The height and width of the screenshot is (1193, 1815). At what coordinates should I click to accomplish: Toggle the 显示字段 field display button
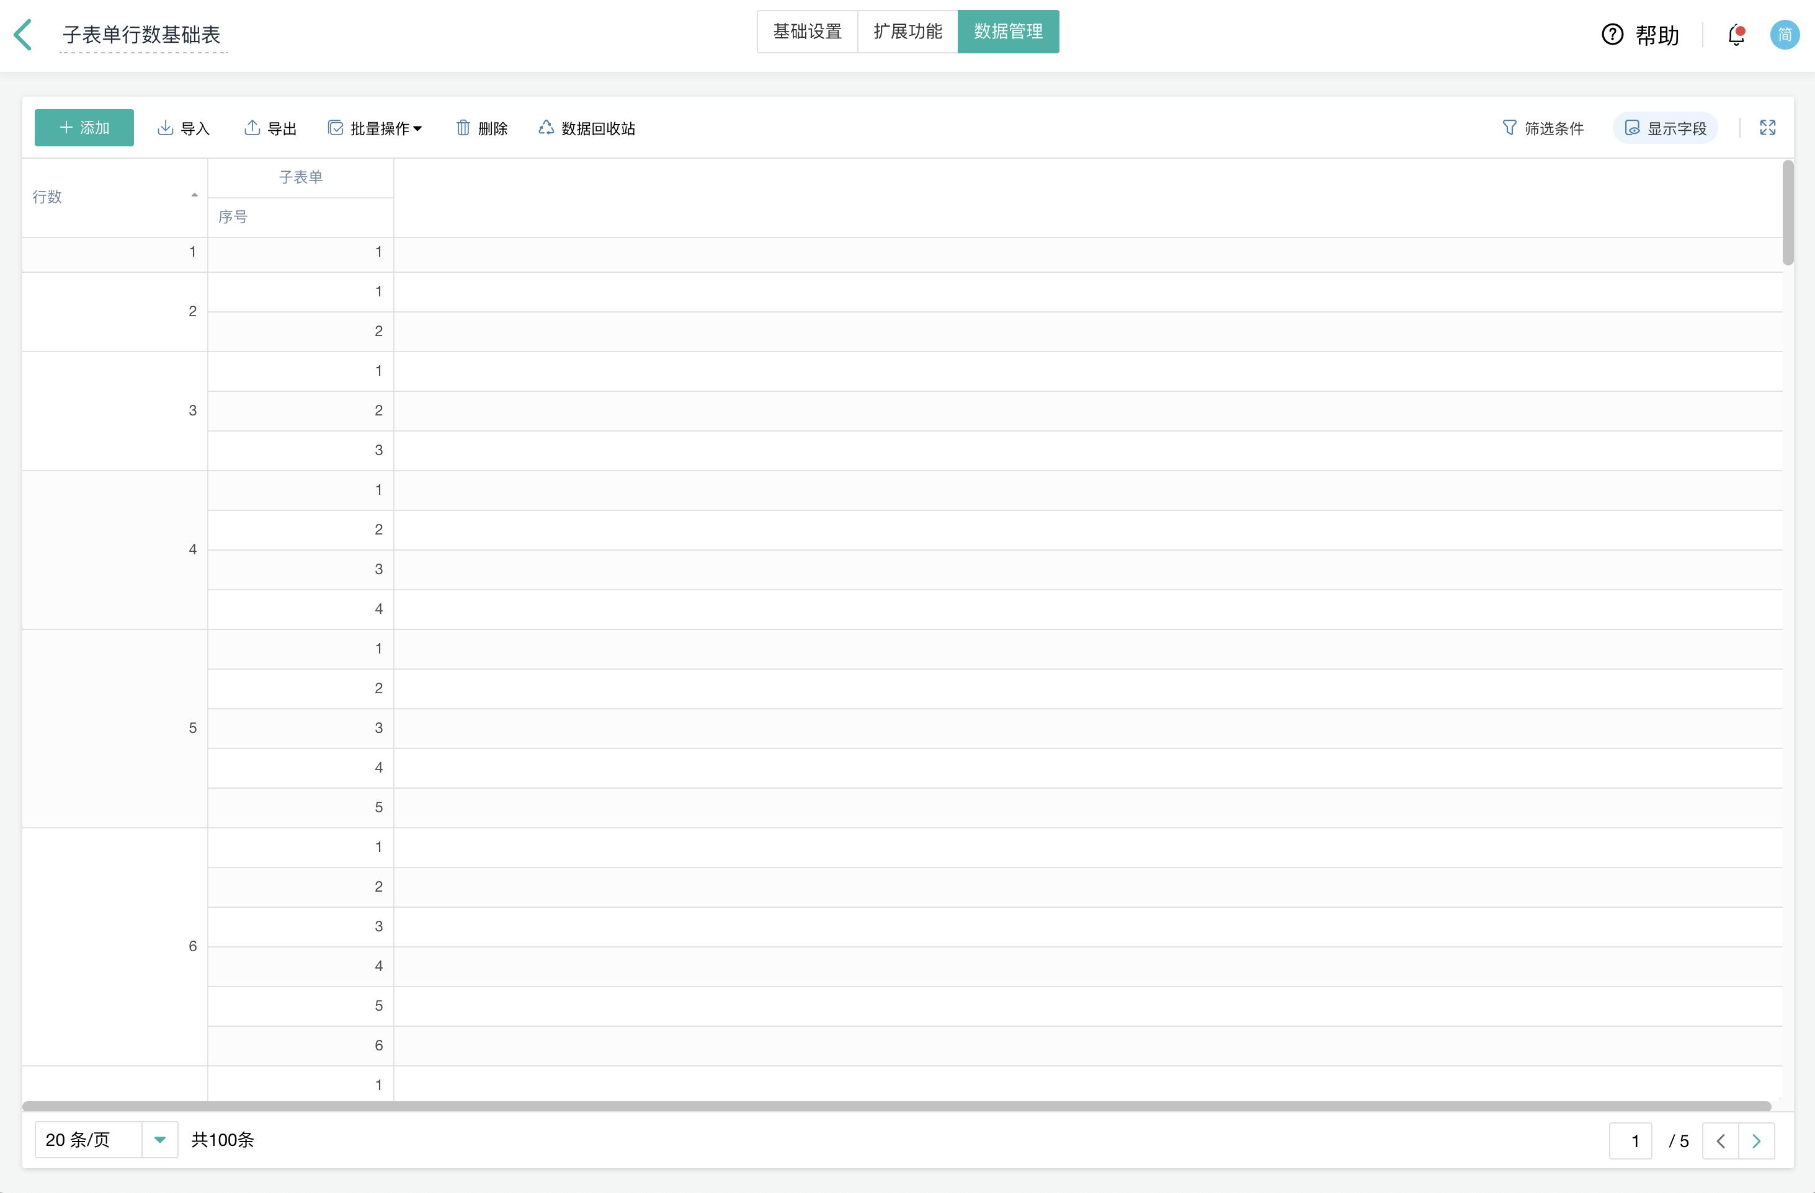pos(1665,128)
